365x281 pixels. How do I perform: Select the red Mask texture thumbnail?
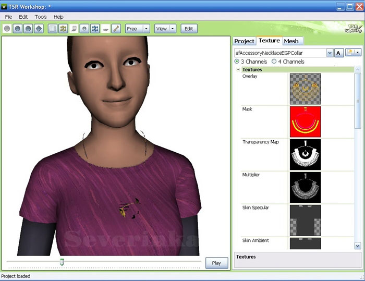point(305,121)
